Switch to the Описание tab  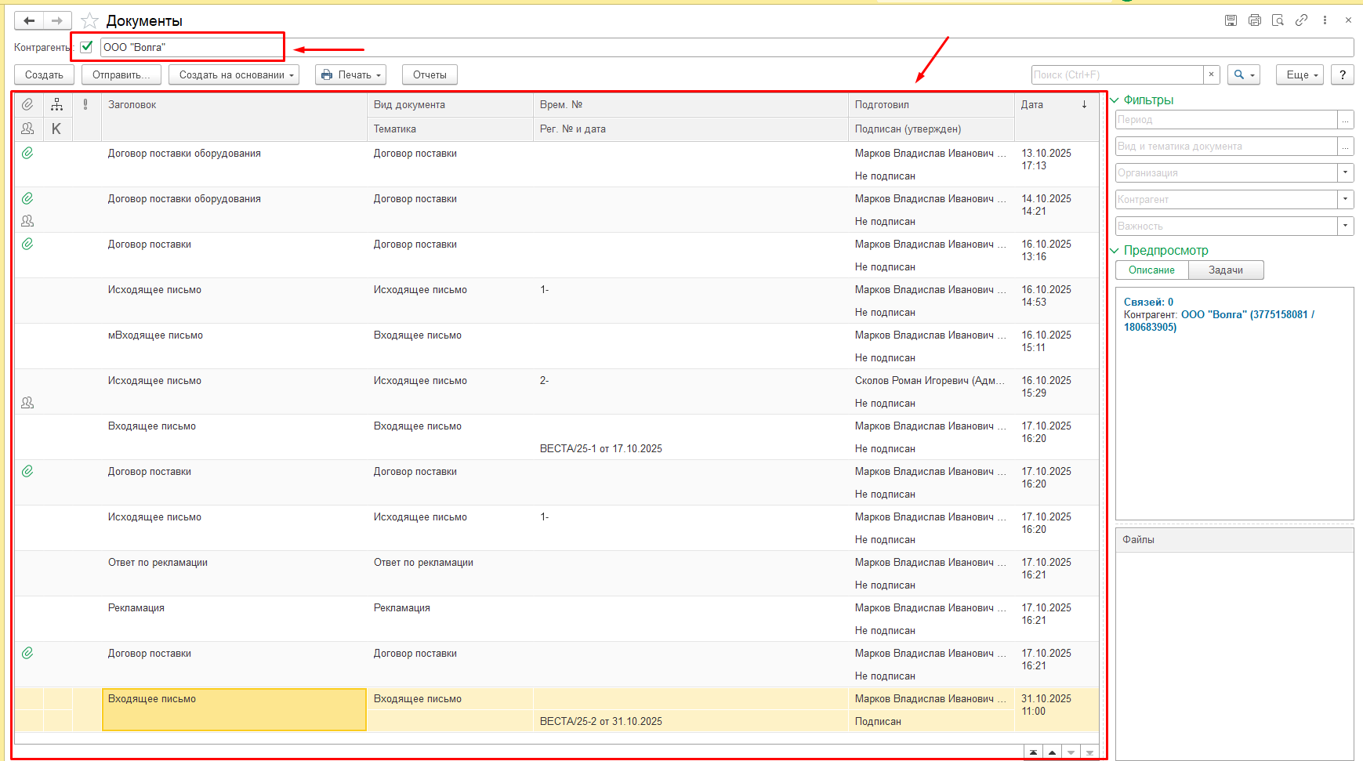coord(1151,270)
